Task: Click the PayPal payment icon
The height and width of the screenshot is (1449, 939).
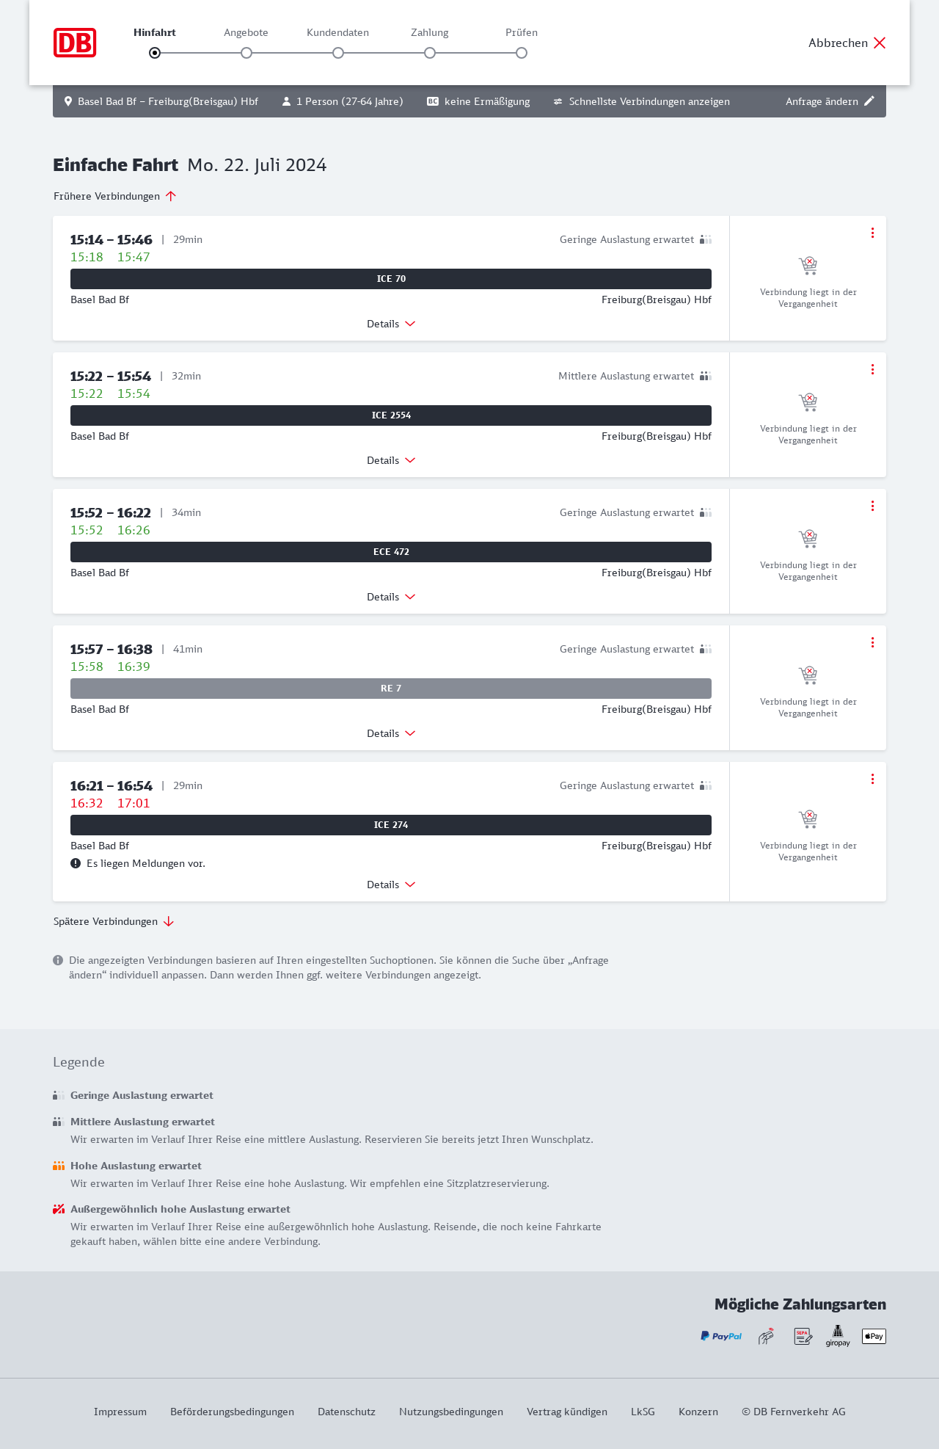Action: pos(721,1336)
